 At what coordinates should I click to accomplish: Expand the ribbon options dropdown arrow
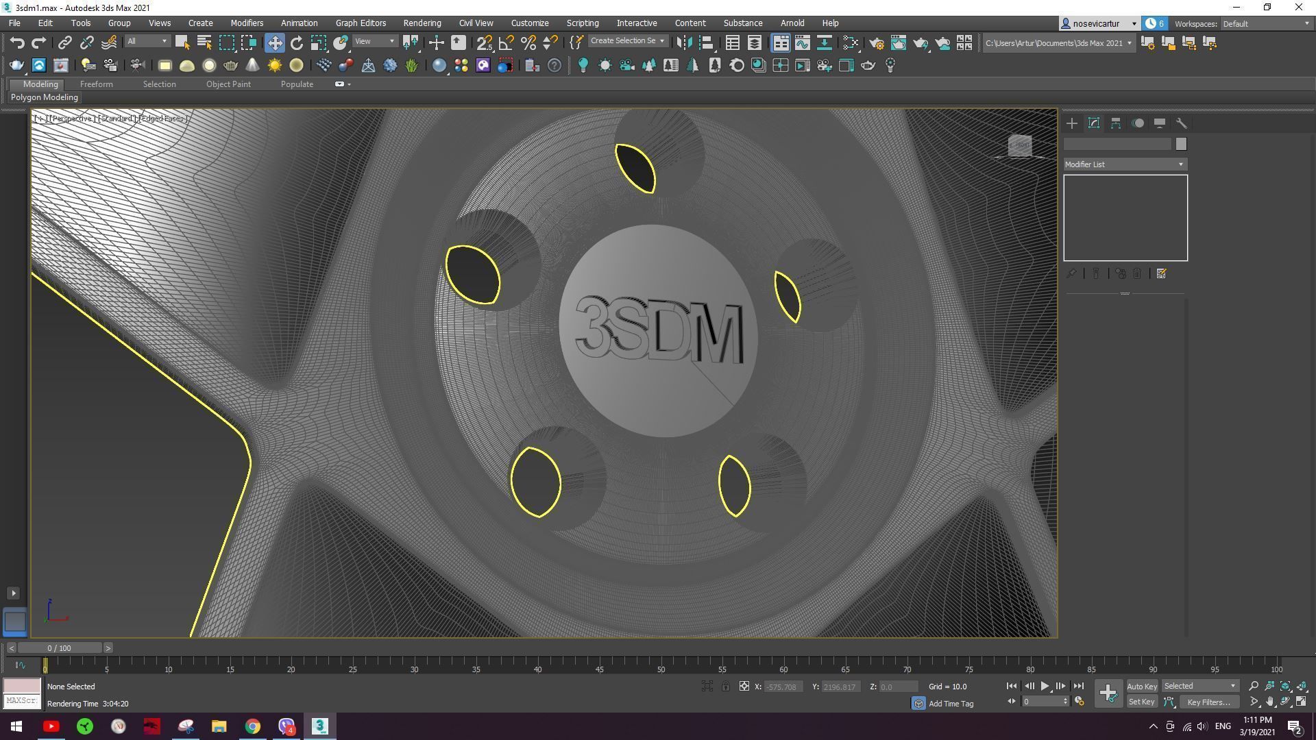[349, 84]
